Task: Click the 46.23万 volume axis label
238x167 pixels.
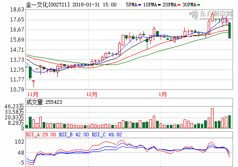Action: pos(14,107)
